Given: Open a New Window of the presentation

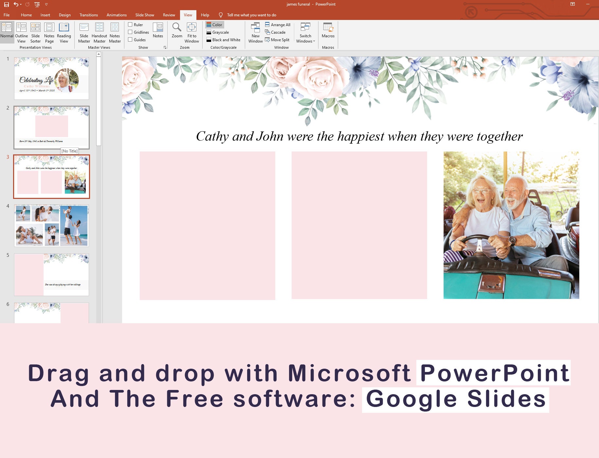Looking at the screenshot, I should [256, 32].
